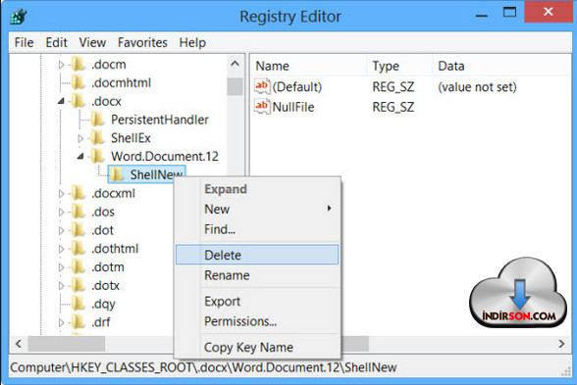Open the New submenu in context menu
The image size is (577, 385).
pyautogui.click(x=257, y=209)
